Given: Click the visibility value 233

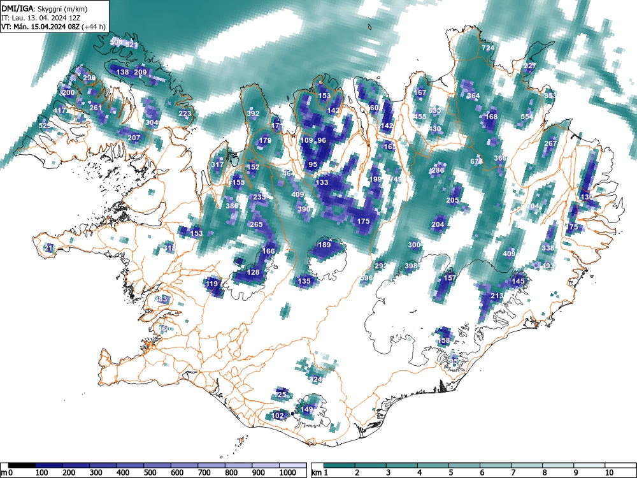Looking at the screenshot, I should coord(259,197).
